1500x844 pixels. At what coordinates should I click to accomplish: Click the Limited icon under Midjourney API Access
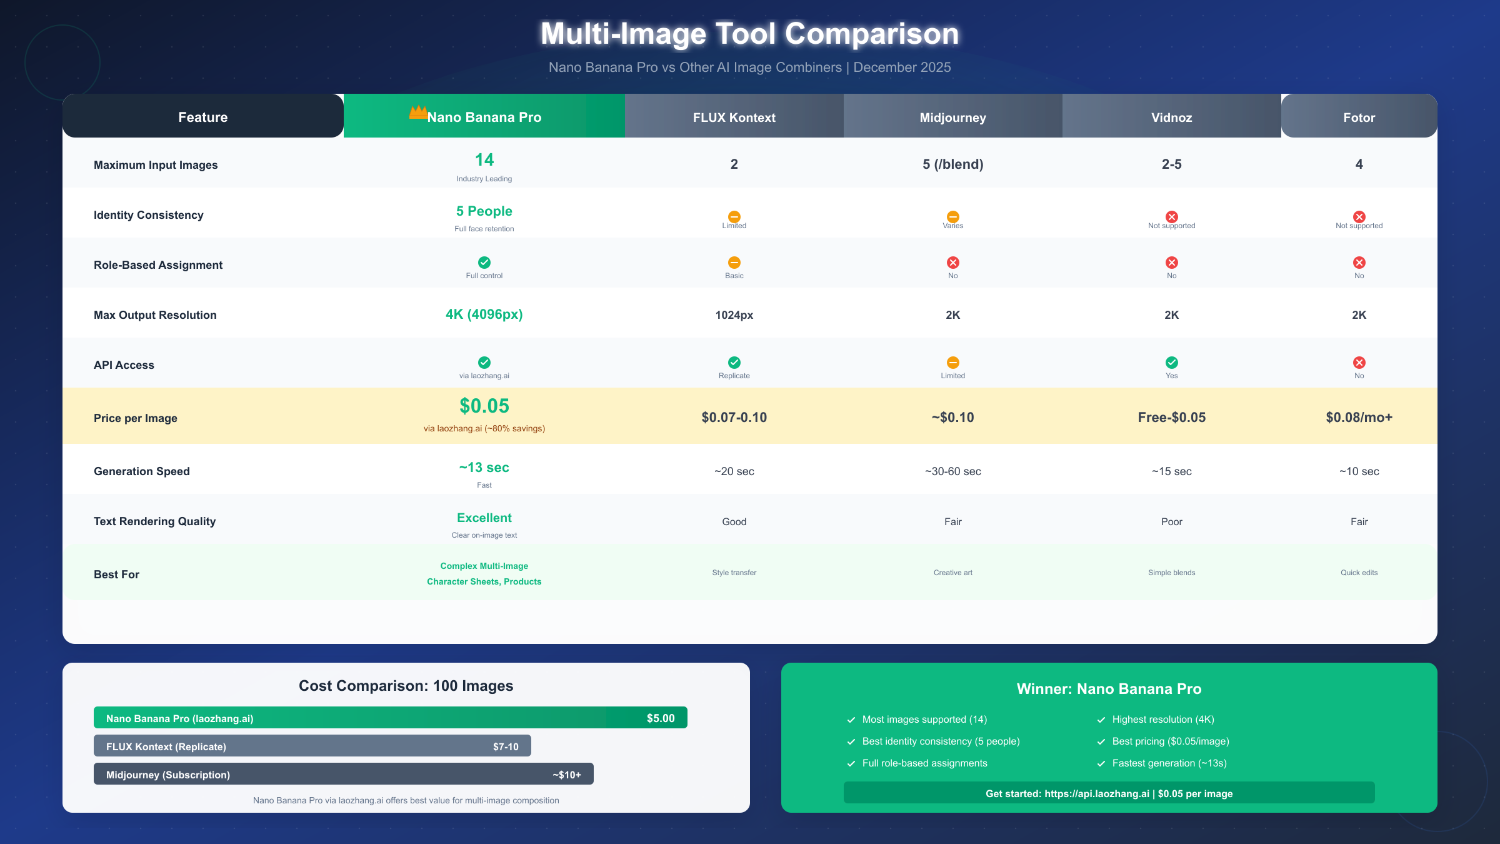[952, 363]
